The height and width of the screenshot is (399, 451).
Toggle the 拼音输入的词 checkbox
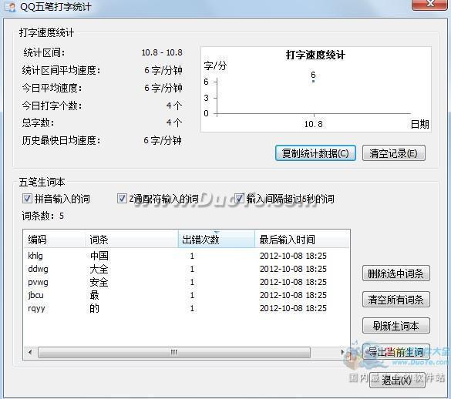tap(27, 199)
